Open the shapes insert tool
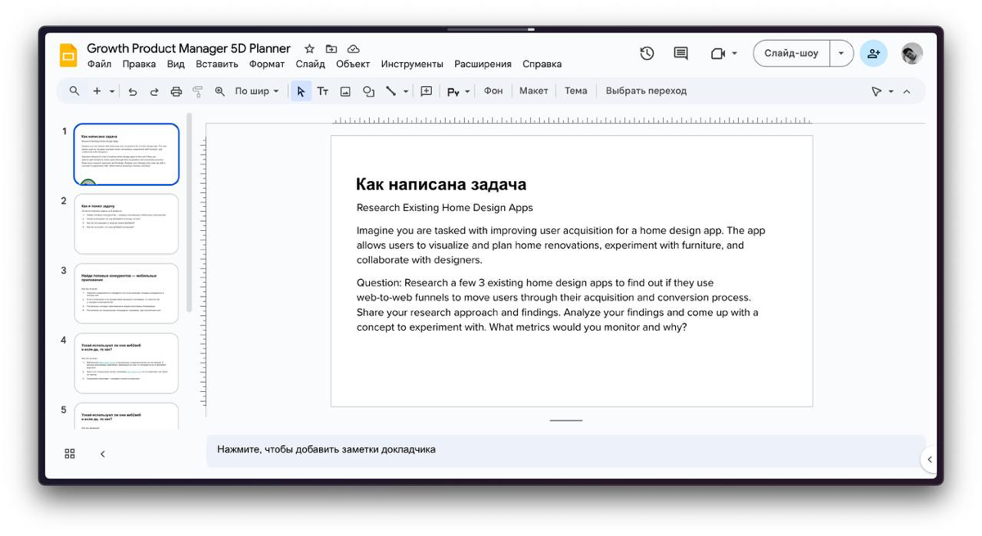The width and height of the screenshot is (982, 536). point(368,92)
